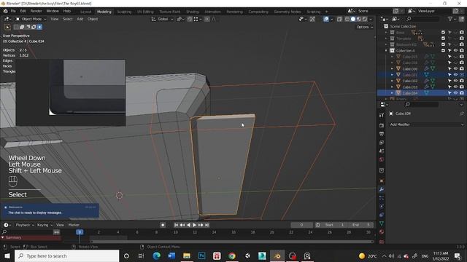The image size is (467, 262).
Task: Open the Add Modifier dropdown
Action: (x=426, y=124)
